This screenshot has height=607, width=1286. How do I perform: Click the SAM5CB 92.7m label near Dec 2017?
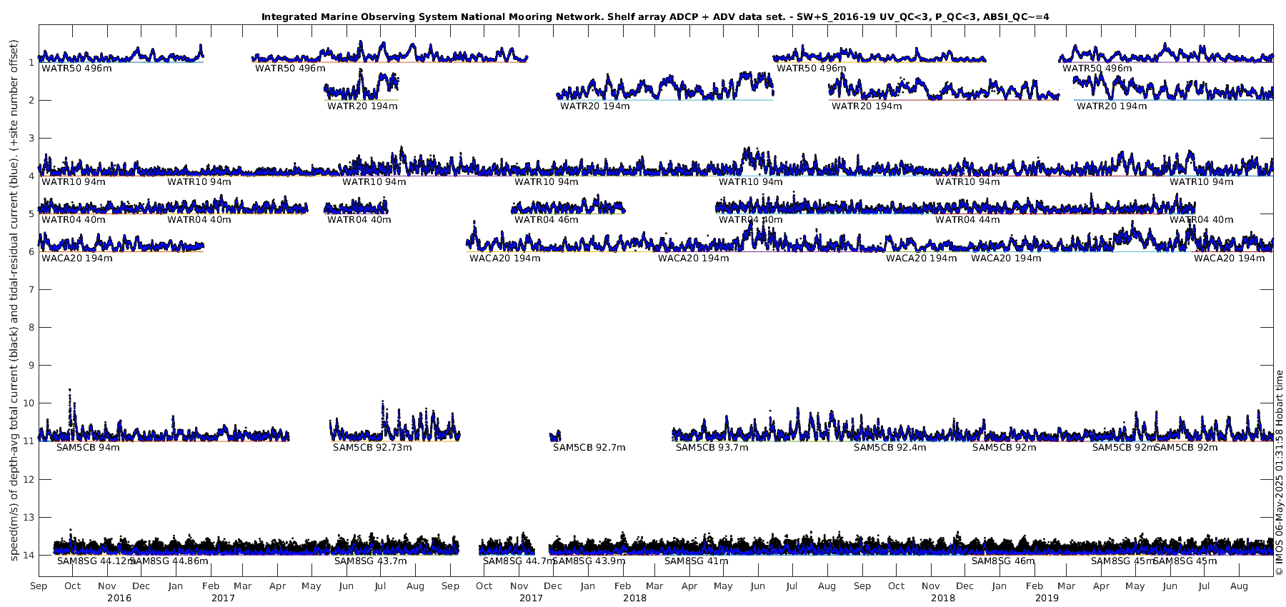coord(589,448)
